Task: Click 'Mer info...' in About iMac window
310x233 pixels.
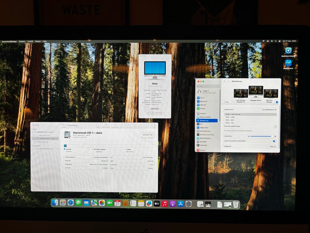Action: (x=154, y=109)
